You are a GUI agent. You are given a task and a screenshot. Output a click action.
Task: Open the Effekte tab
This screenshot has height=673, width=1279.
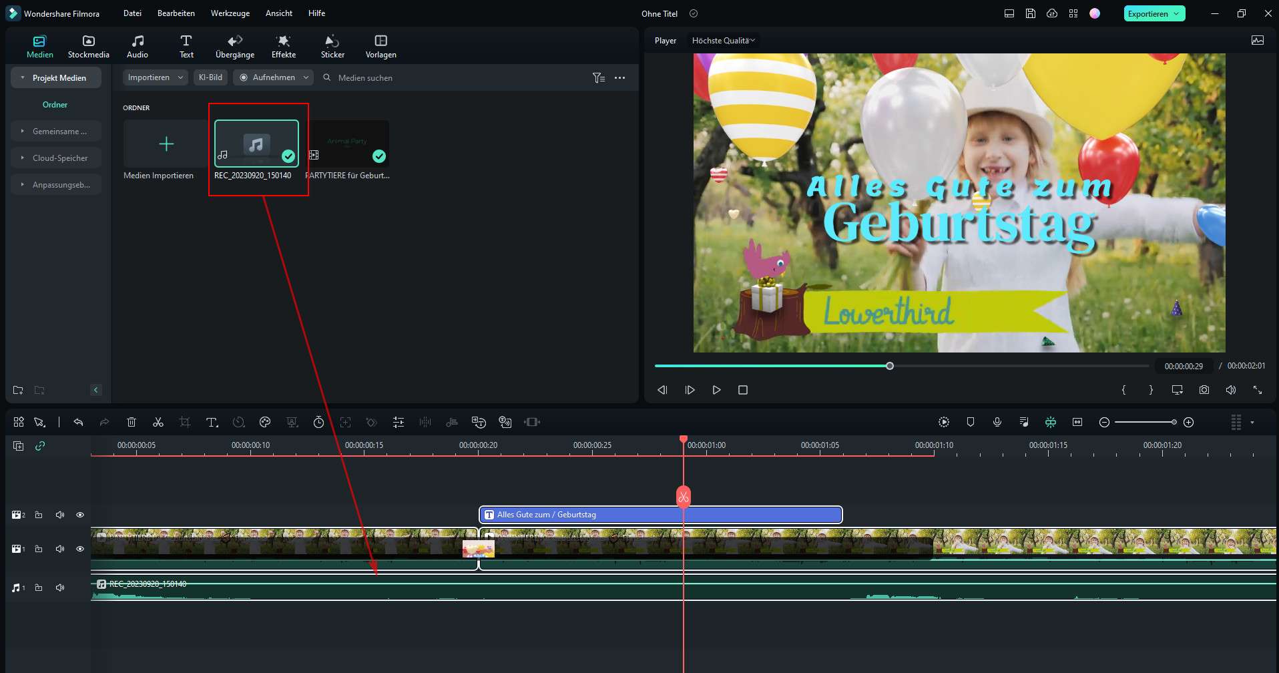284,47
